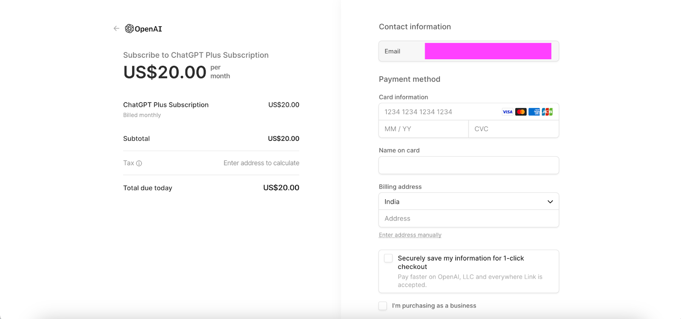Image resolution: width=681 pixels, height=319 pixels.
Task: Click the Subscribe to ChatGPT Plus Subscription title
Action: [x=196, y=55]
